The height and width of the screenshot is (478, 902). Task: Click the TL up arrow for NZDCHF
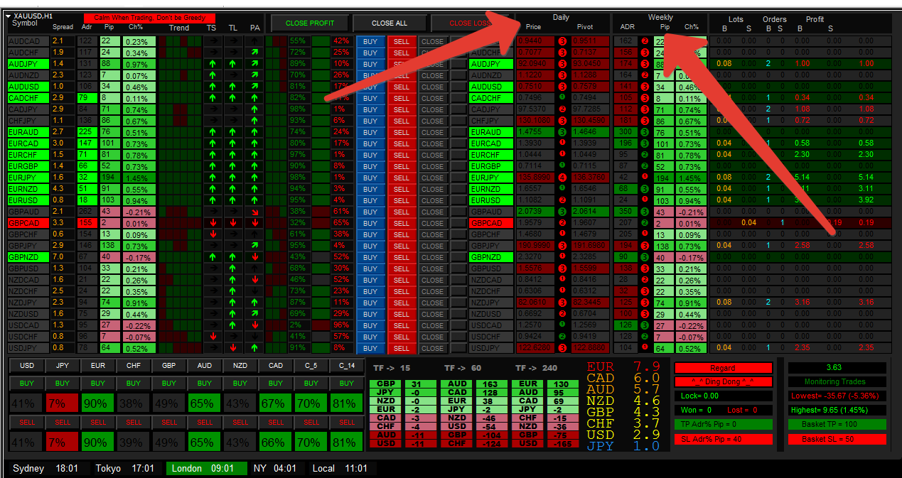point(233,292)
